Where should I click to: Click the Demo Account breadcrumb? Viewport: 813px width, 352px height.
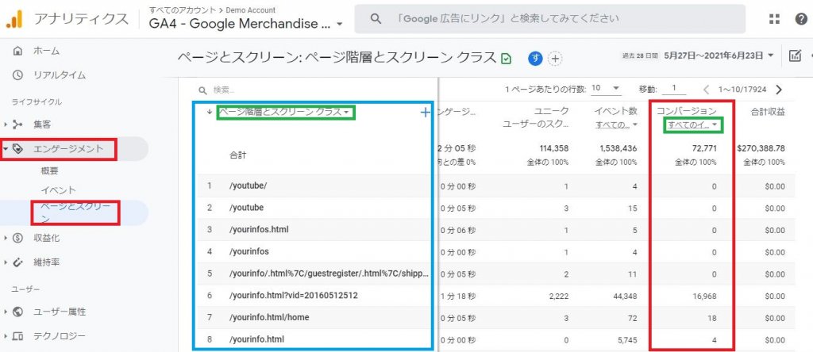tap(250, 10)
